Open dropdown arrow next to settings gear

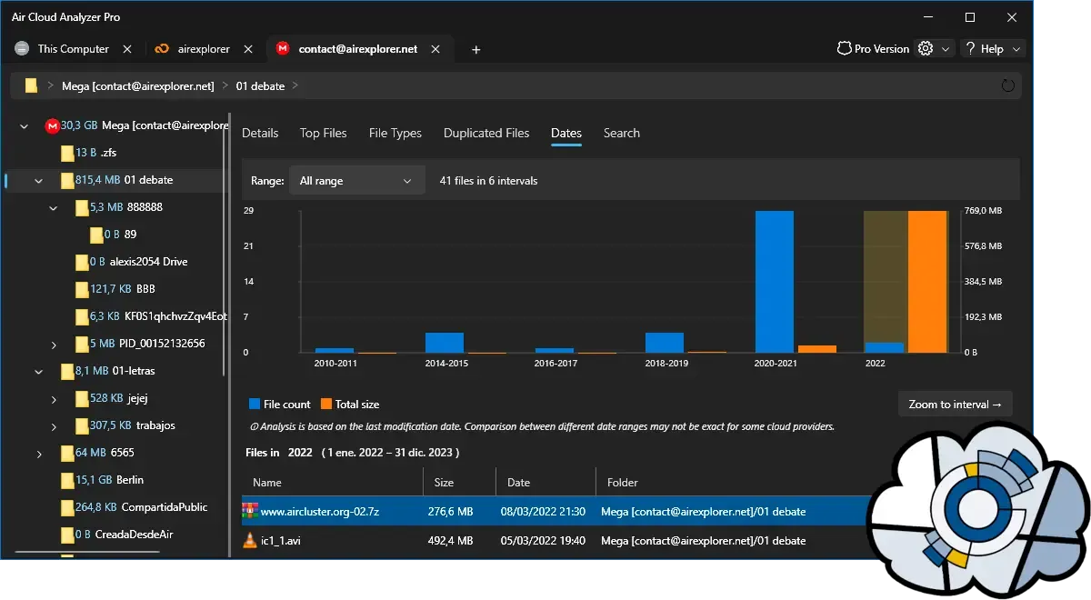(x=946, y=49)
